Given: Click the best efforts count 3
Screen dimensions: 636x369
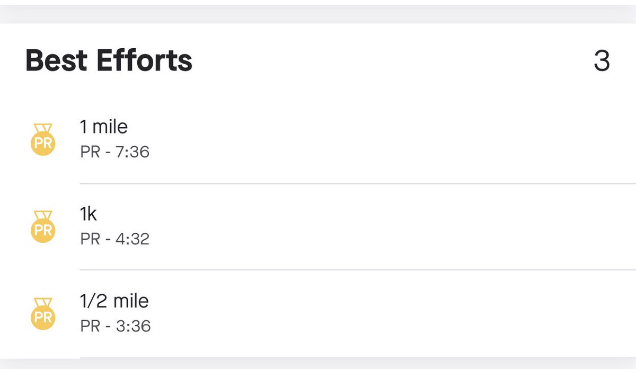Looking at the screenshot, I should pyautogui.click(x=602, y=61).
